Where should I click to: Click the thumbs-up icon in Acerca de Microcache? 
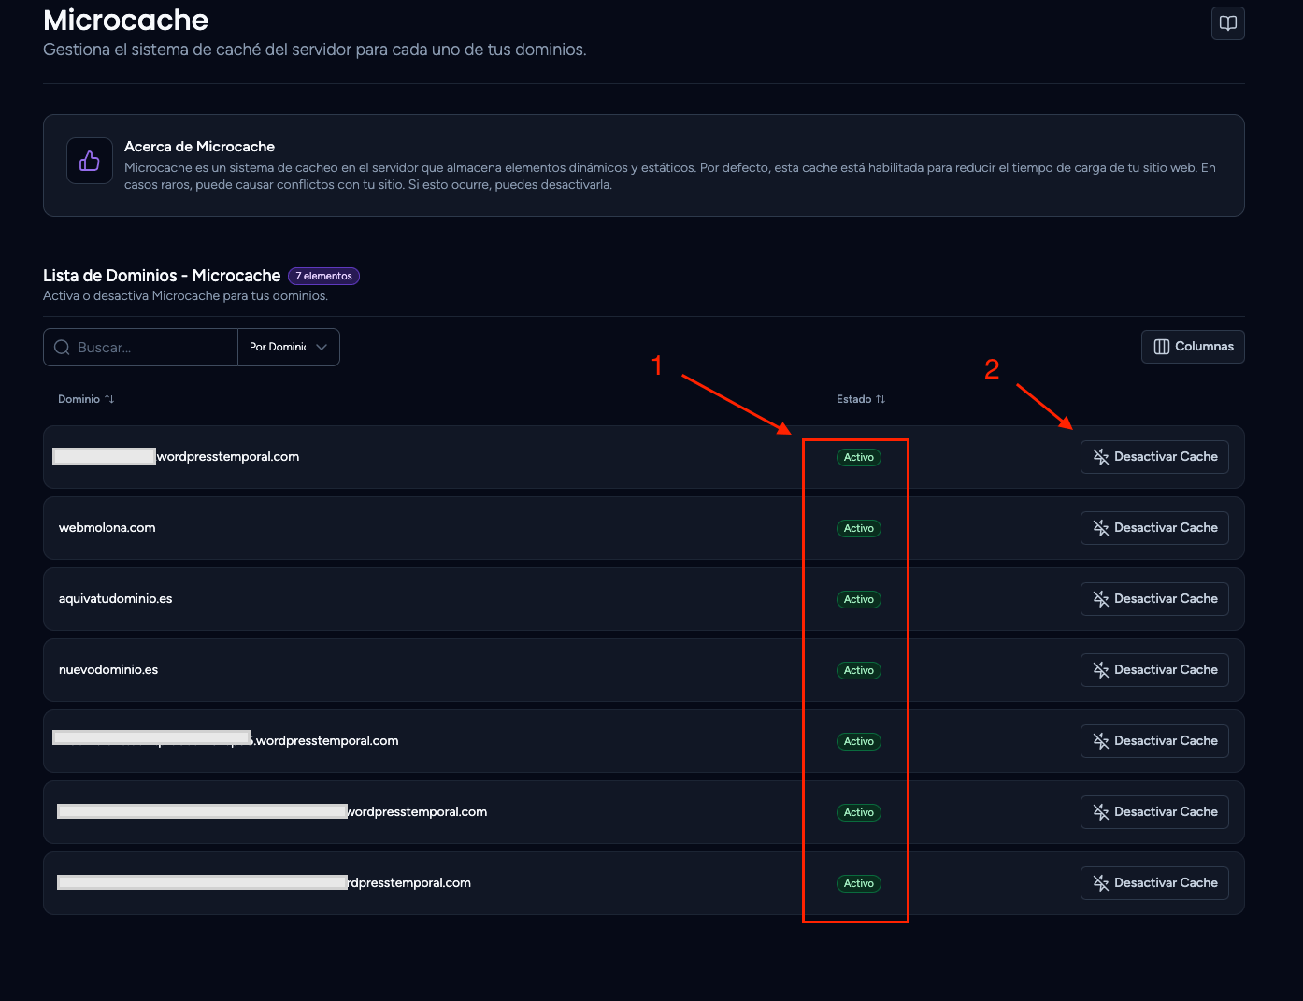(90, 161)
